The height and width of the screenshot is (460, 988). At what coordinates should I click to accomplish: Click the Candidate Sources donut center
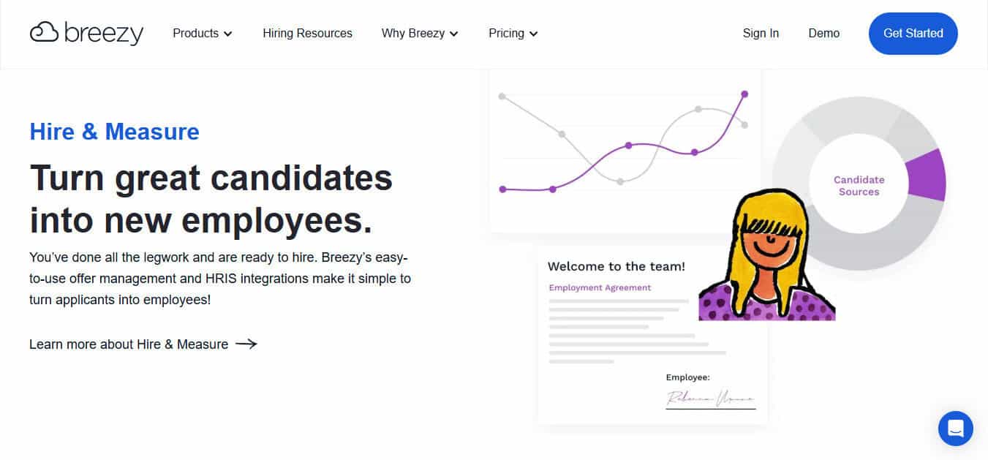859,186
